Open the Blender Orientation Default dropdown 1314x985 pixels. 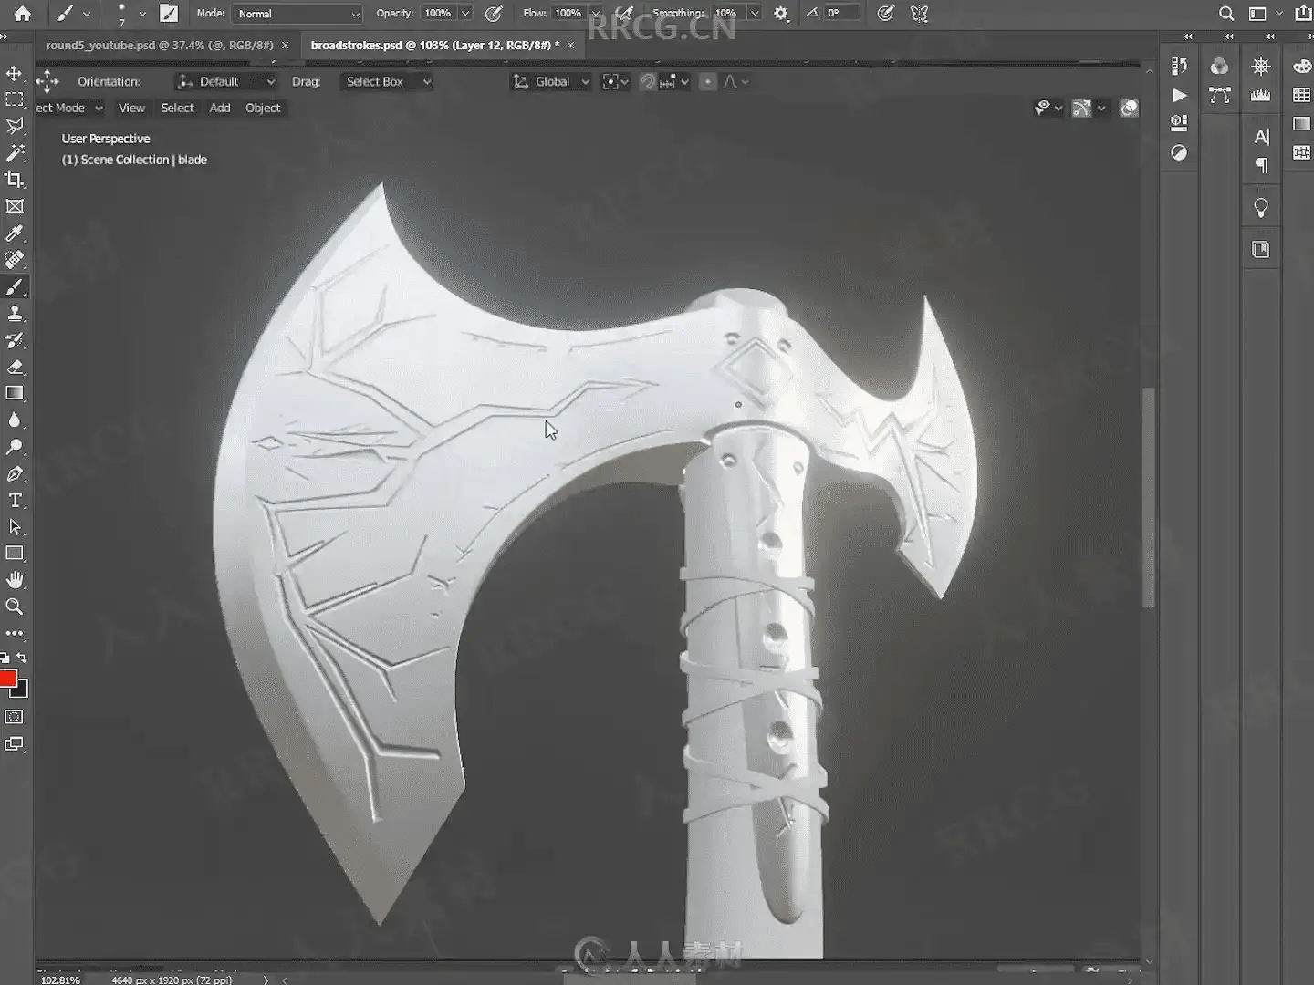[x=225, y=82]
